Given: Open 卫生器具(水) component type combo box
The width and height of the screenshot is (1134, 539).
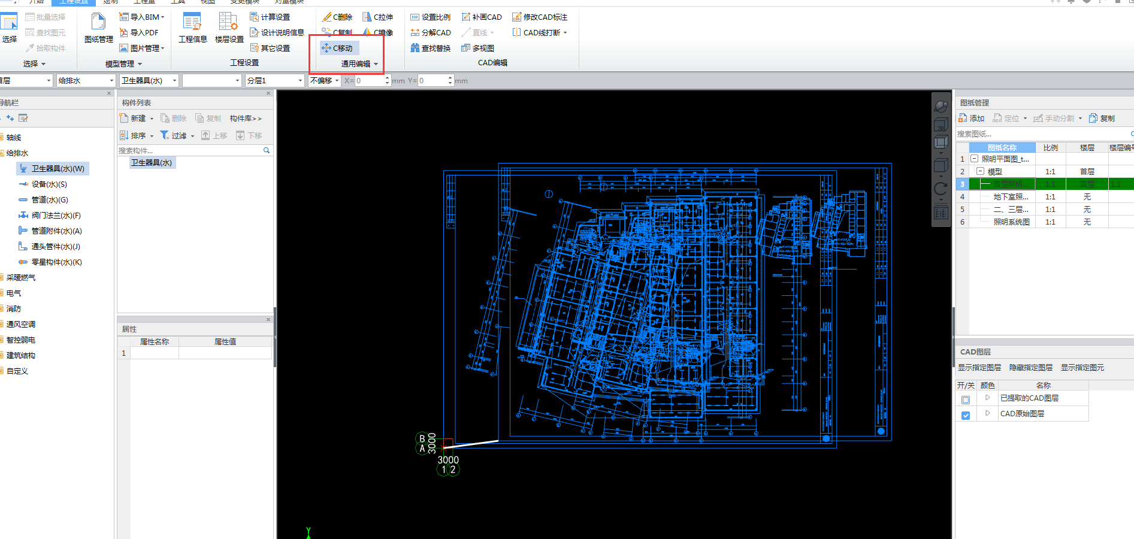Looking at the screenshot, I should click(x=149, y=80).
